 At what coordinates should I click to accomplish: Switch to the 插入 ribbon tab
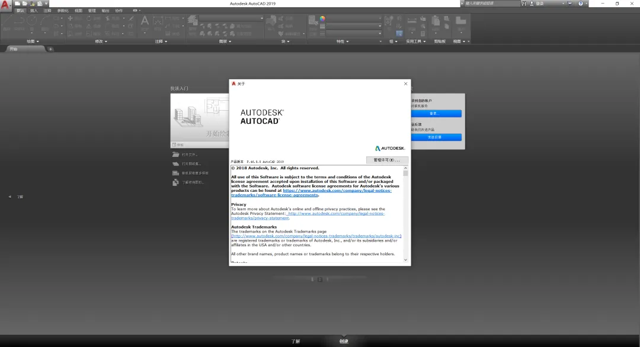point(34,11)
